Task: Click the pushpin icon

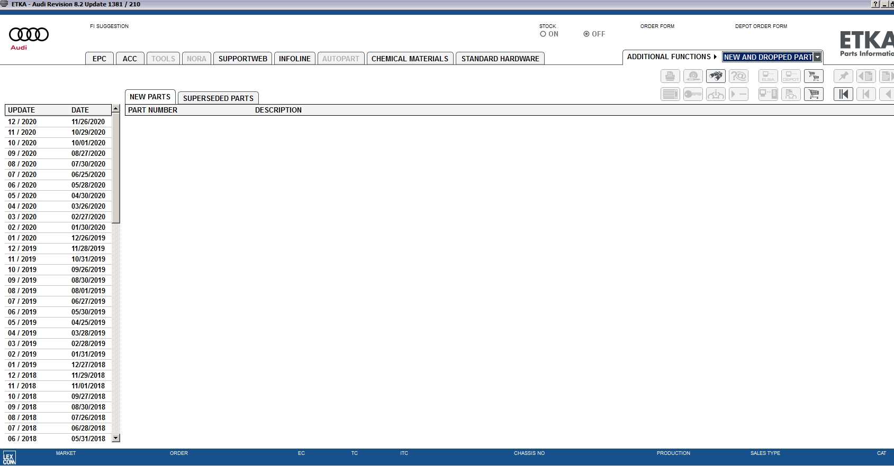Action: [x=843, y=76]
